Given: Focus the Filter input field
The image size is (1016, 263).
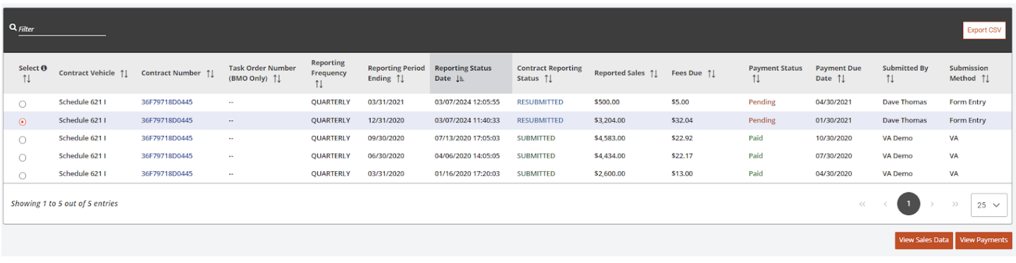Looking at the screenshot, I should (62, 29).
